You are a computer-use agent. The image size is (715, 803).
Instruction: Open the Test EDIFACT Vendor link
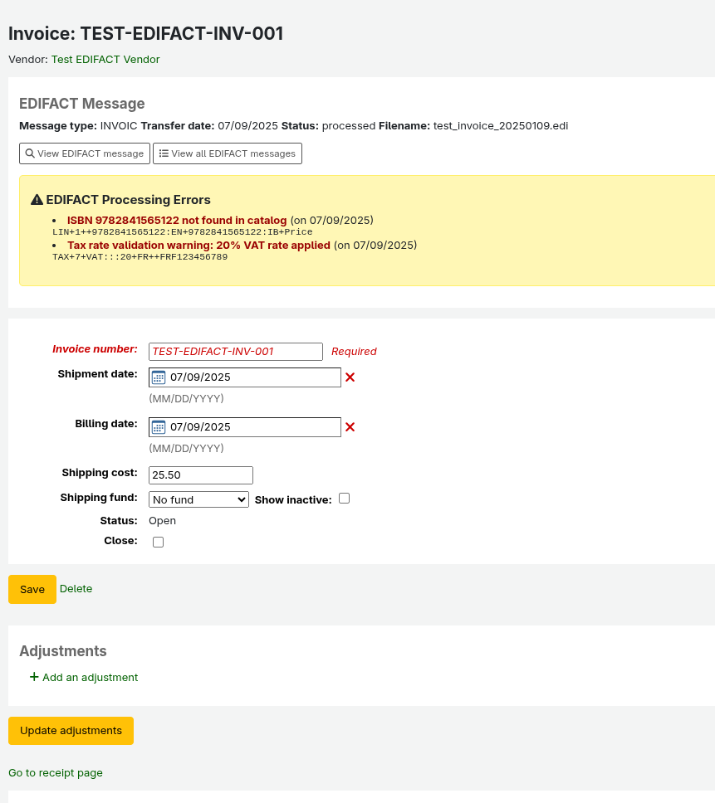click(x=105, y=60)
